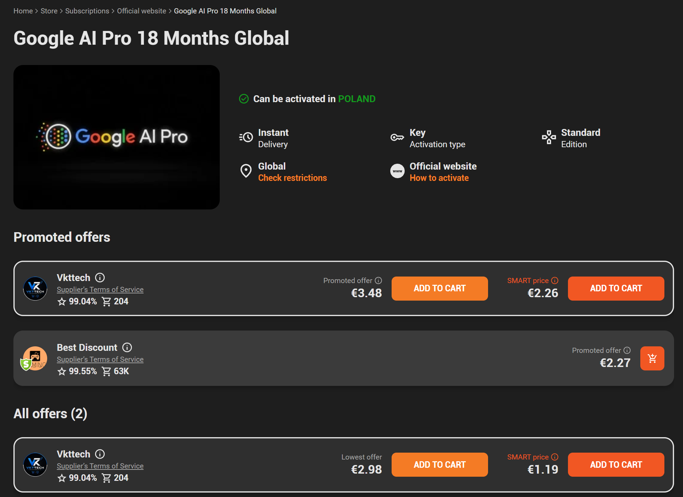Screen dimensions: 683x497
Task: Click the 99.55% rating value
Action: (83, 371)
